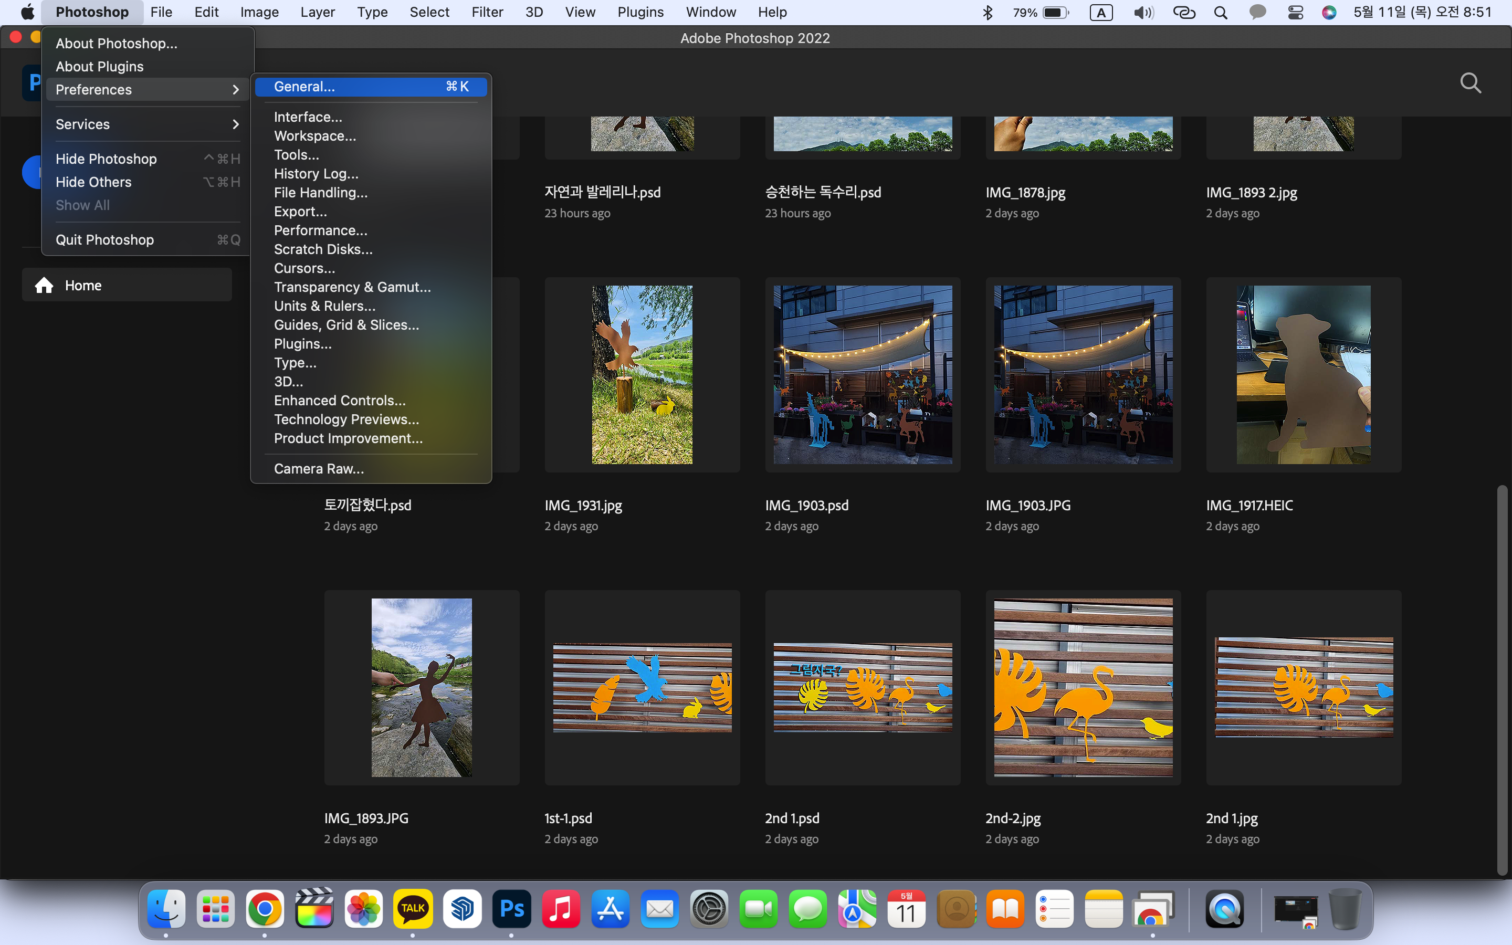
Task: Click the search magnifier in Photoshop home
Action: [1470, 83]
